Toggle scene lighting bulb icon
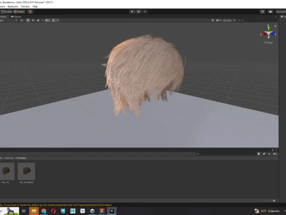286x215 pixels. [28, 20]
